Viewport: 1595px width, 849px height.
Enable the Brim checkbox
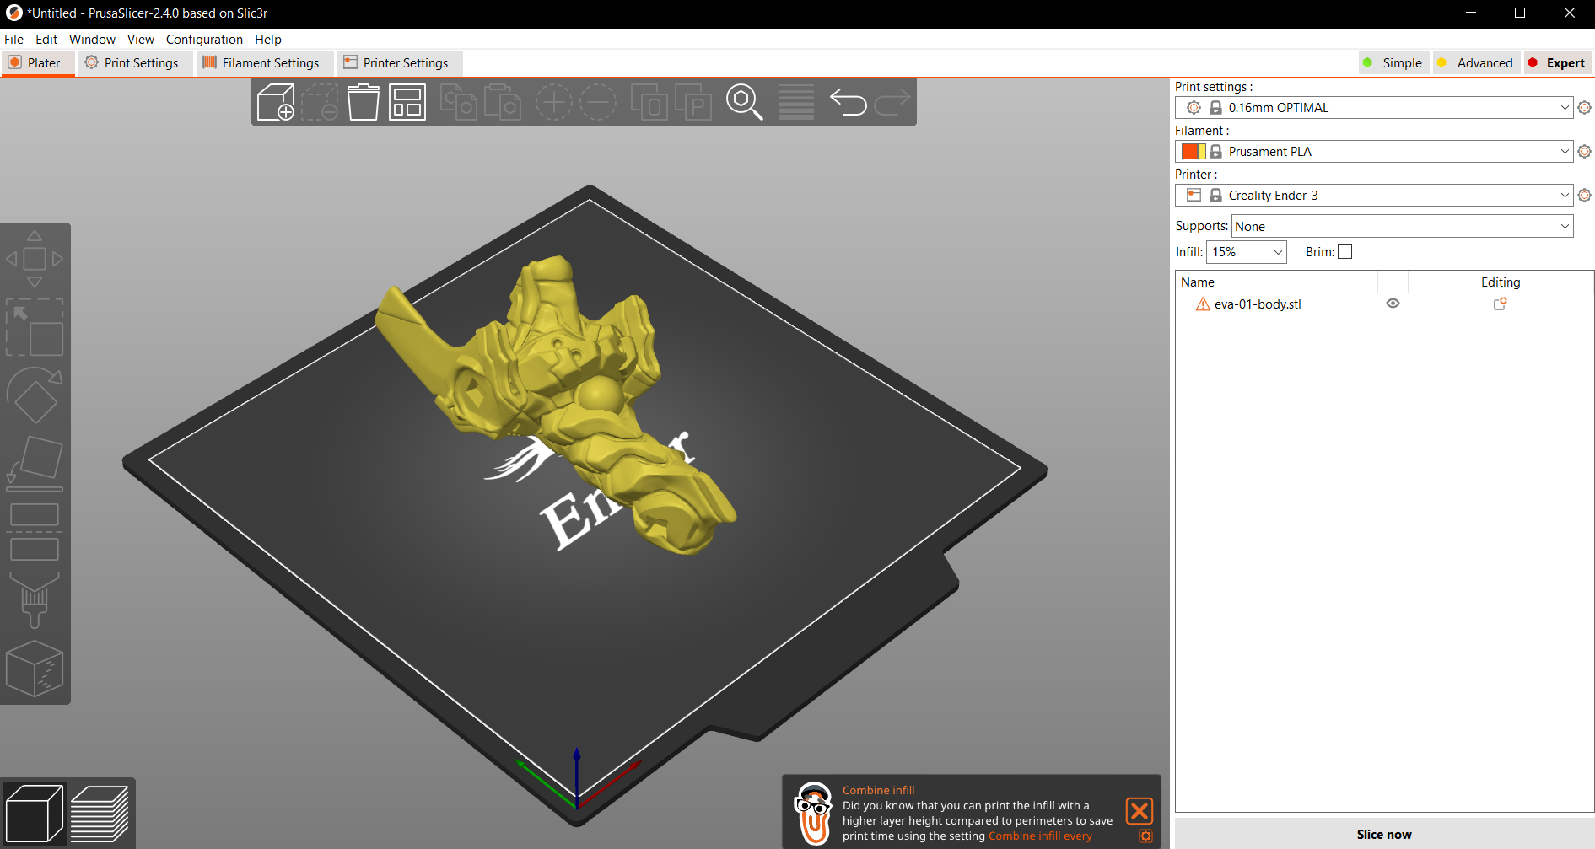pos(1345,252)
